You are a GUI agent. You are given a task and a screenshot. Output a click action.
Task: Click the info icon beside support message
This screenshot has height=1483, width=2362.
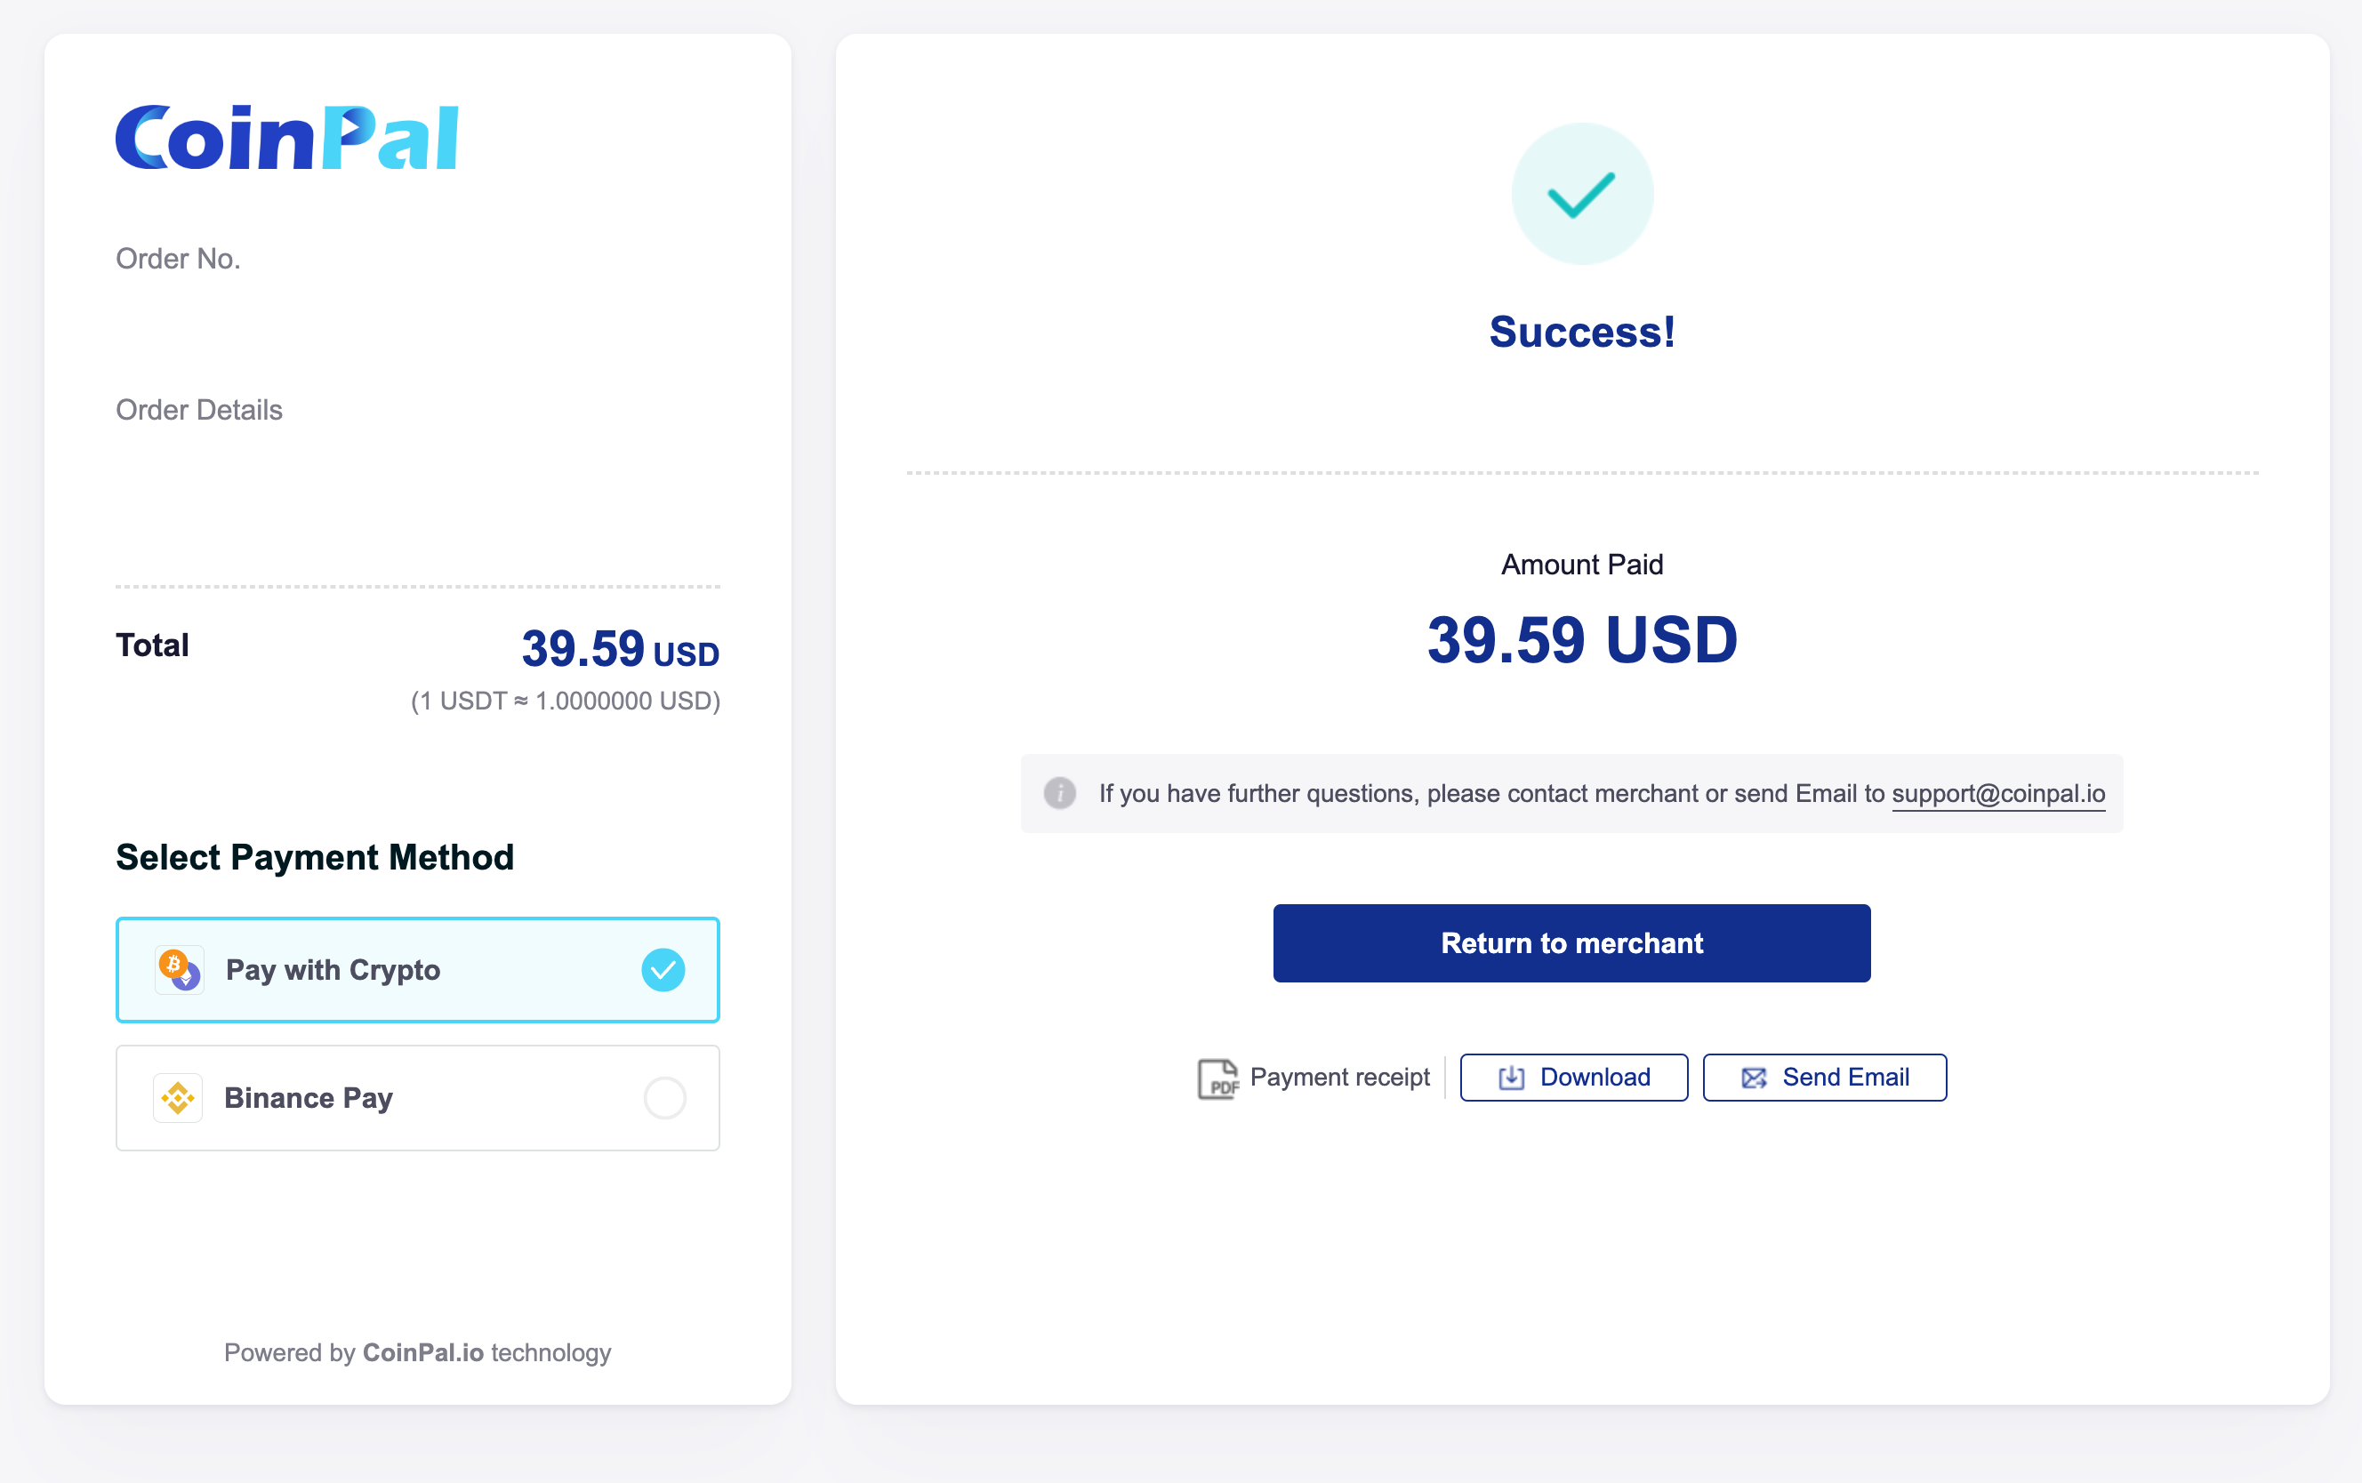[1059, 792]
